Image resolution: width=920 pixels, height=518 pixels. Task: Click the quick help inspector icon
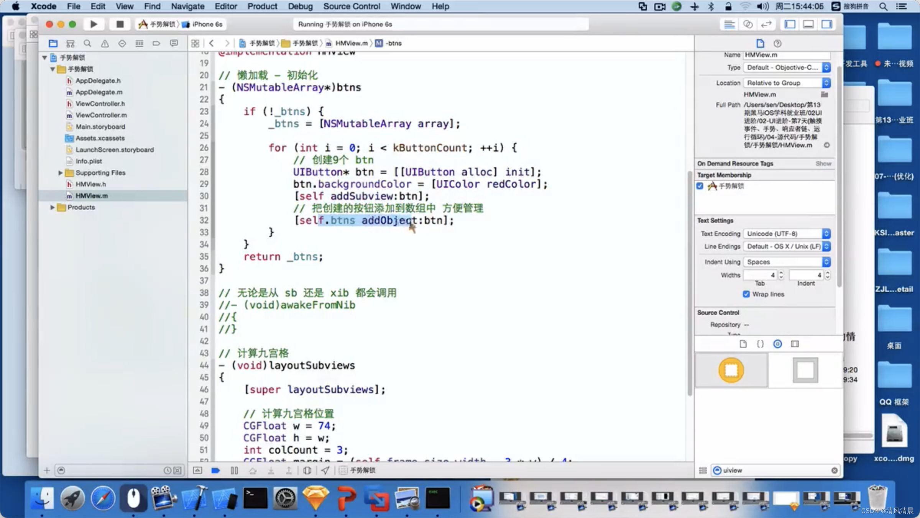tap(778, 43)
